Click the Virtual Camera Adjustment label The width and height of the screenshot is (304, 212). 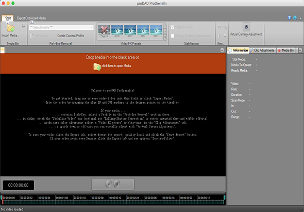[x=246, y=35]
